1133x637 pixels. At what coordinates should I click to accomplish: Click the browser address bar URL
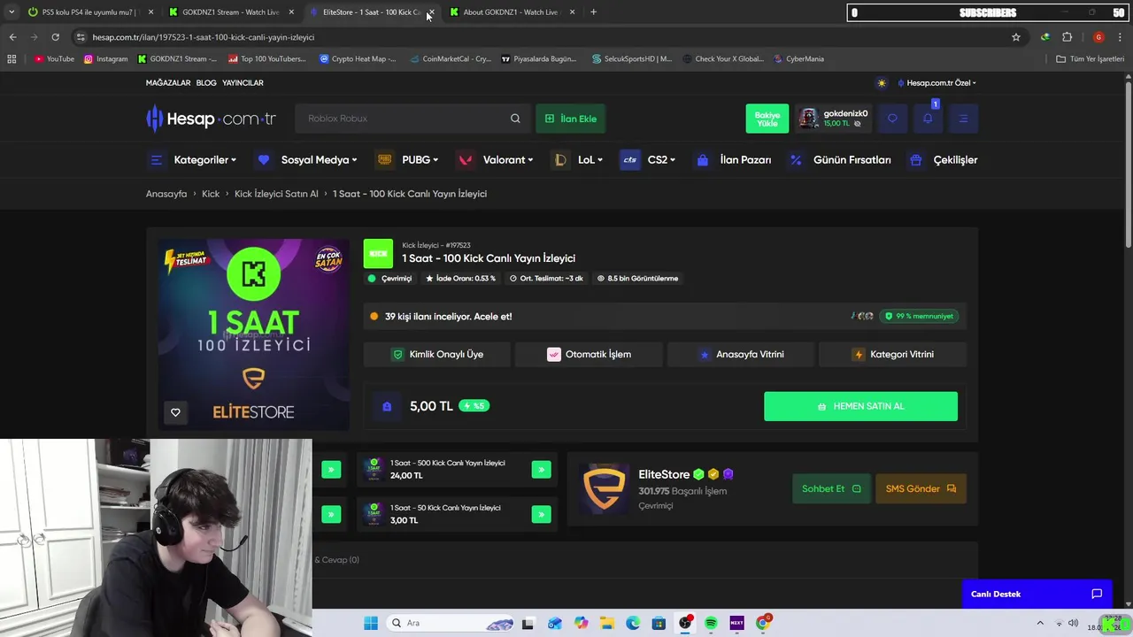click(204, 37)
